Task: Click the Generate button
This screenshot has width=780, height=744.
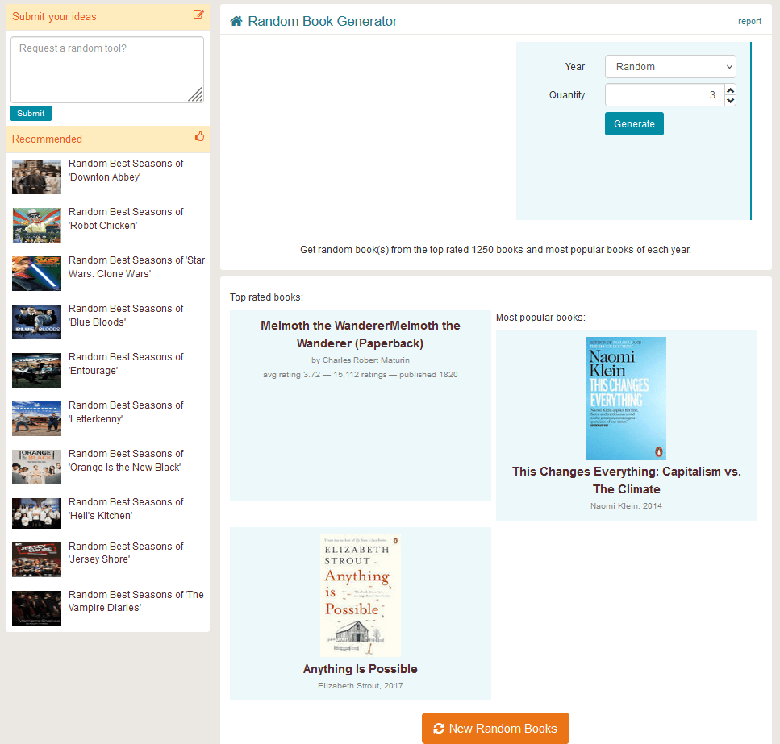Action: pyautogui.click(x=634, y=124)
